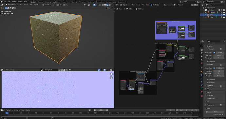Open the View Layer properties tab icon
Screen dimensions: 226x119
pos(202,56)
